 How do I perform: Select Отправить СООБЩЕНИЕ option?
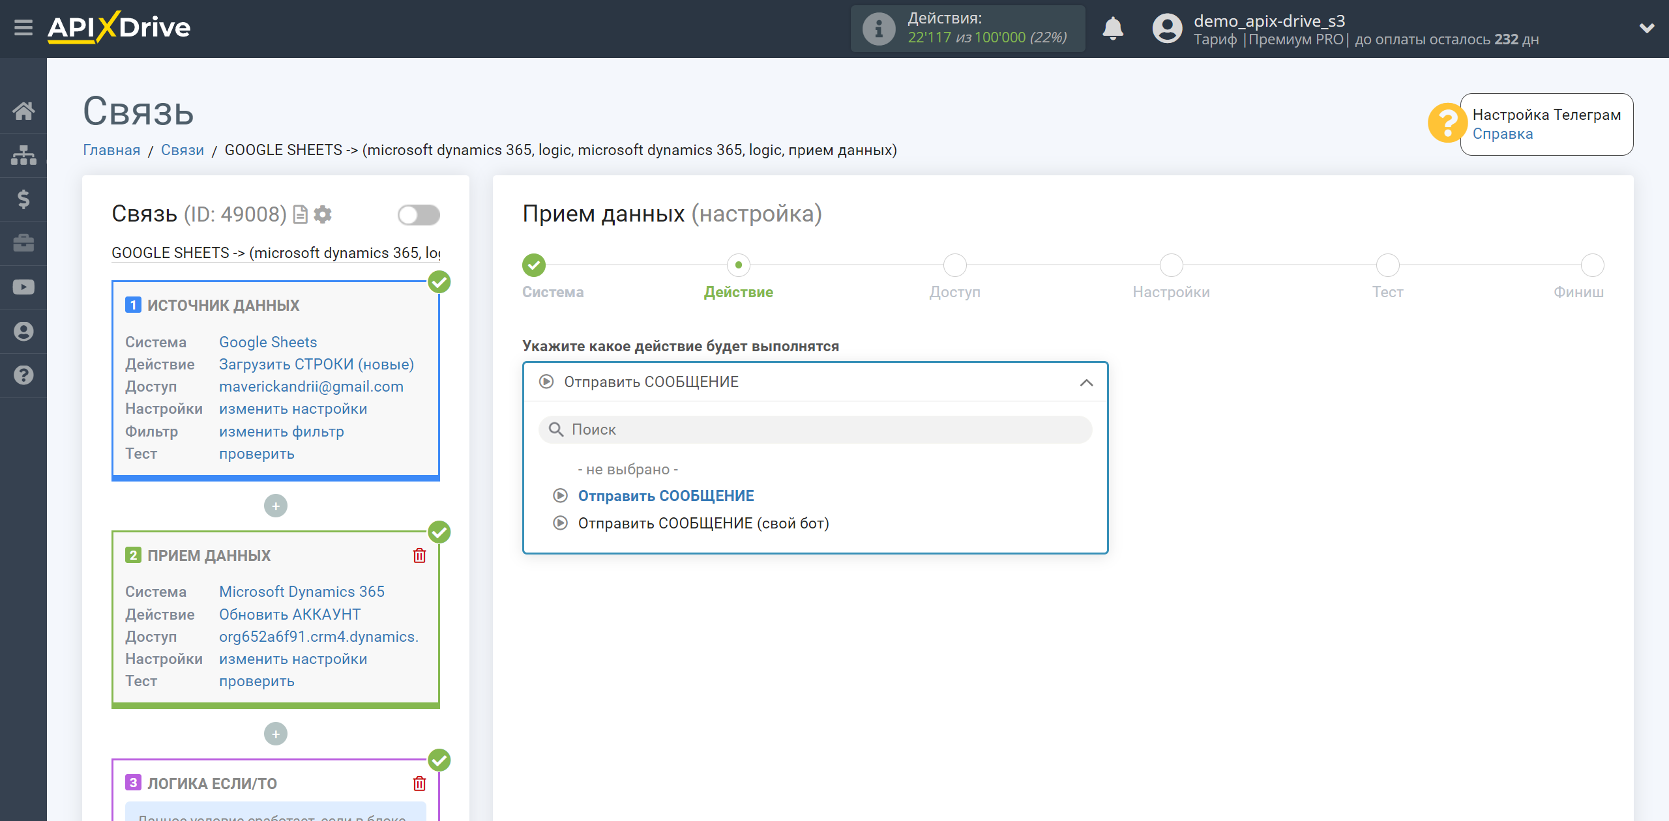[x=666, y=496]
